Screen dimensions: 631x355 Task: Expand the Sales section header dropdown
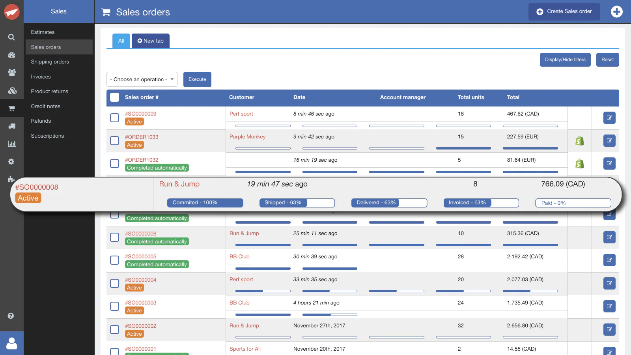point(58,11)
